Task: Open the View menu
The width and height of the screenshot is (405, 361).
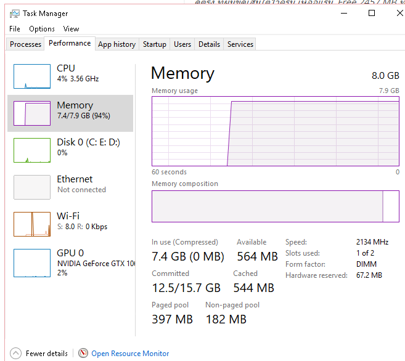Action: [71, 29]
